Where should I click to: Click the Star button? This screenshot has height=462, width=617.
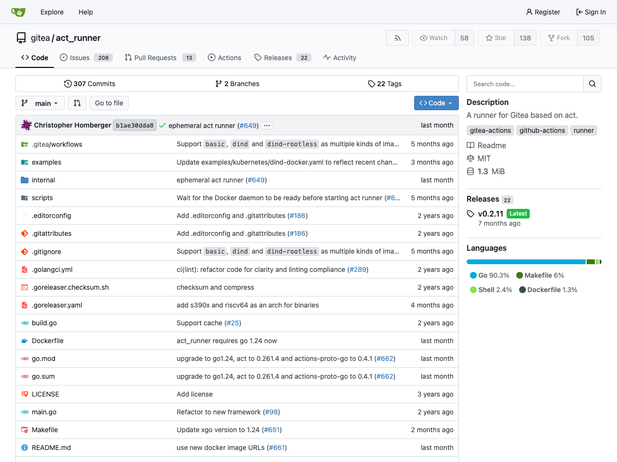pyautogui.click(x=496, y=38)
